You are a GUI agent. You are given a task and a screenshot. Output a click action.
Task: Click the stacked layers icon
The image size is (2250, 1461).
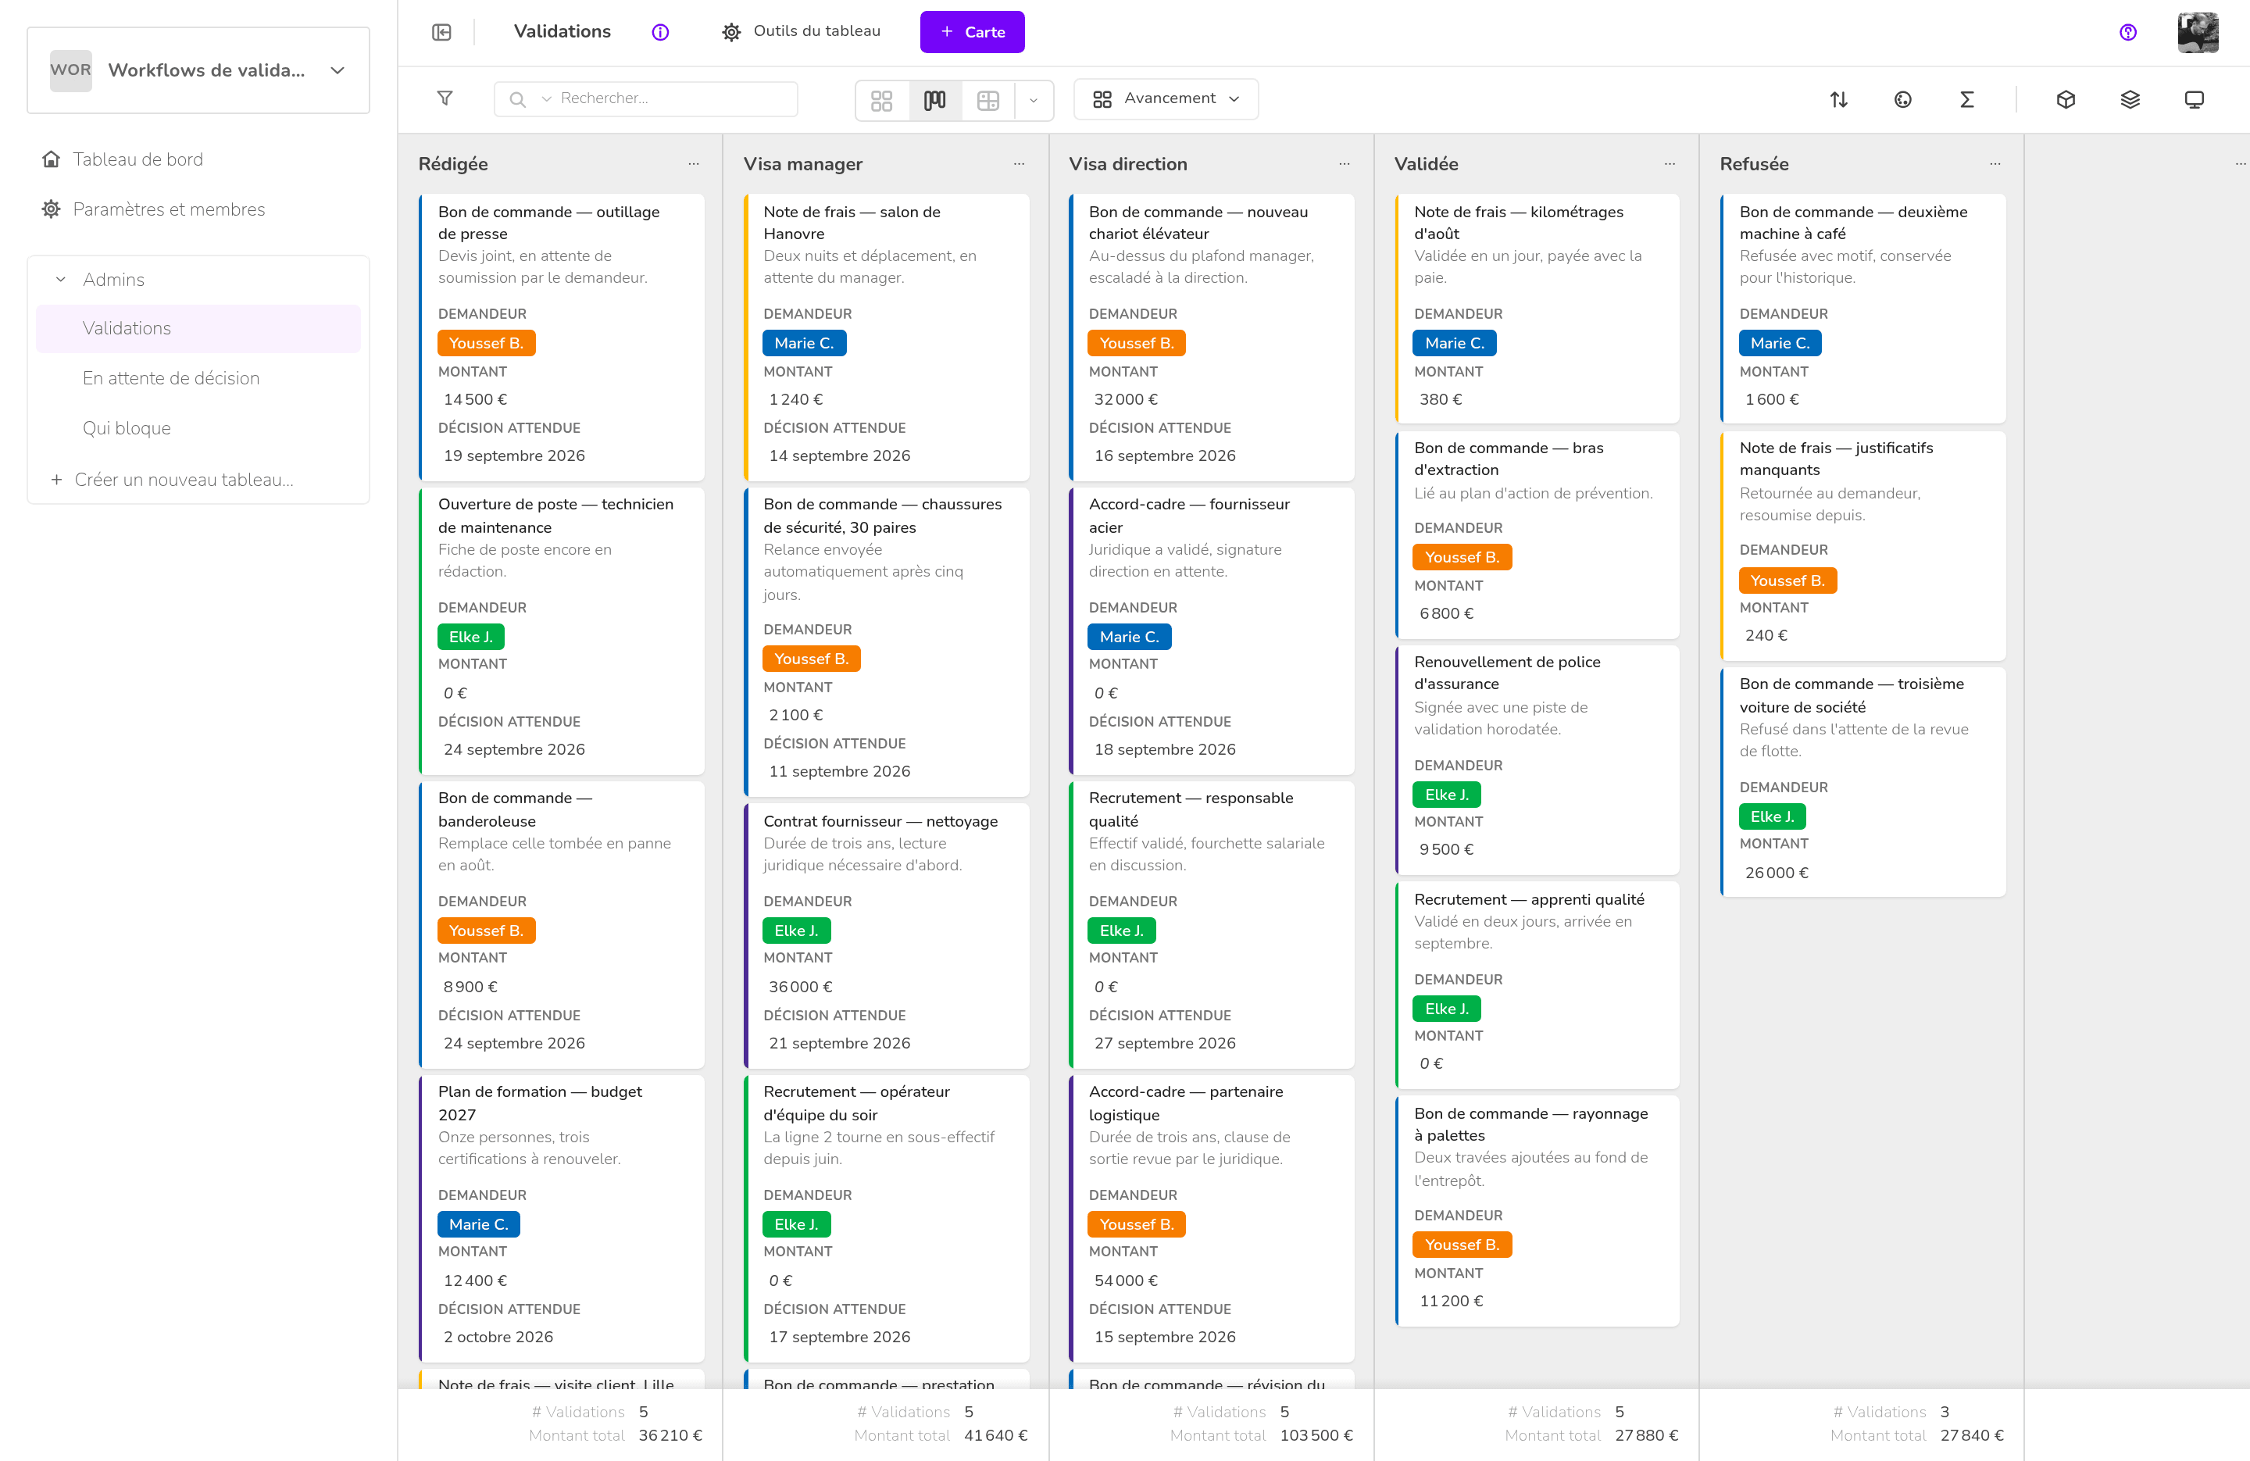[x=2130, y=99]
